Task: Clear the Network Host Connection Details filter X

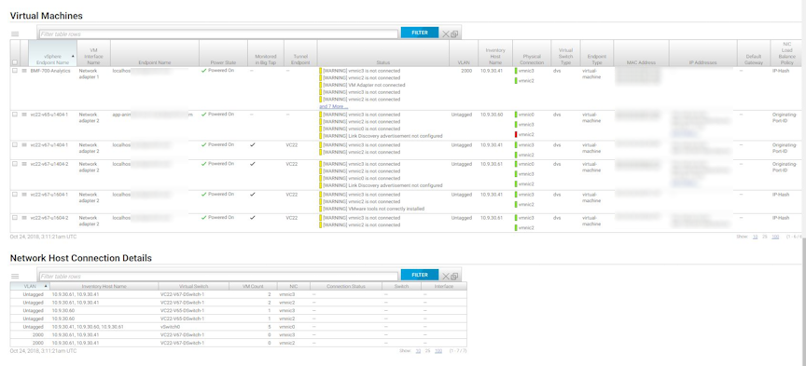Action: 446,277
